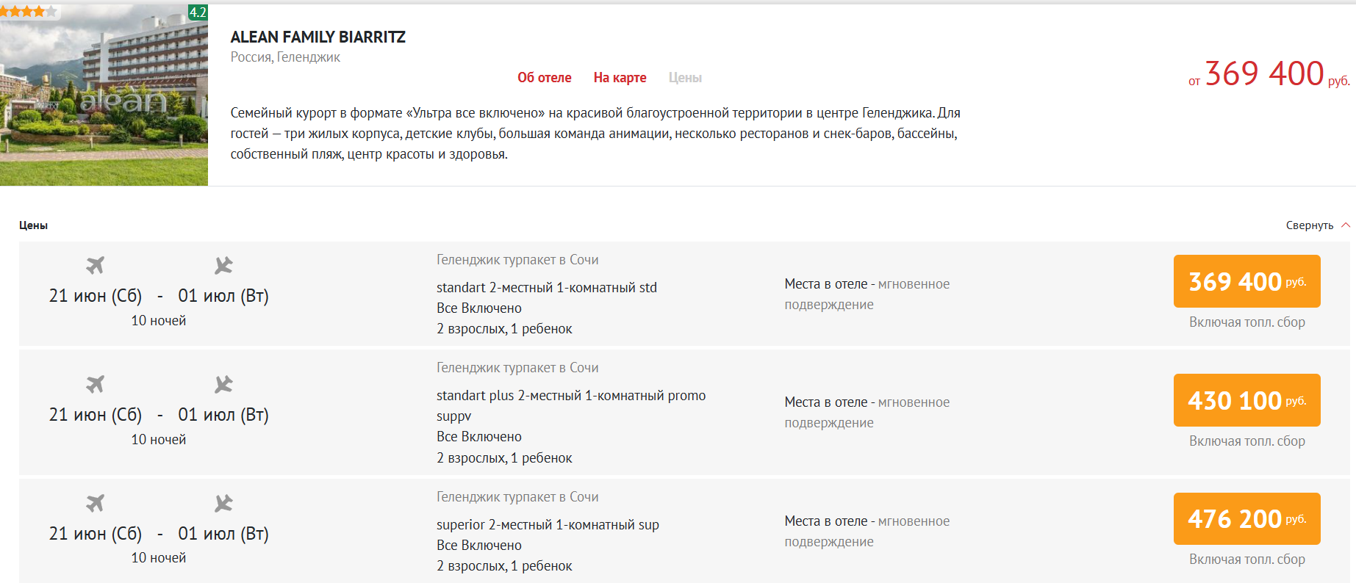Open the Об отеле tab
The height and width of the screenshot is (583, 1356).
[544, 78]
